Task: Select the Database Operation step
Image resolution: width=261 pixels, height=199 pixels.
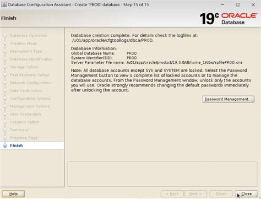Action: click(x=29, y=35)
